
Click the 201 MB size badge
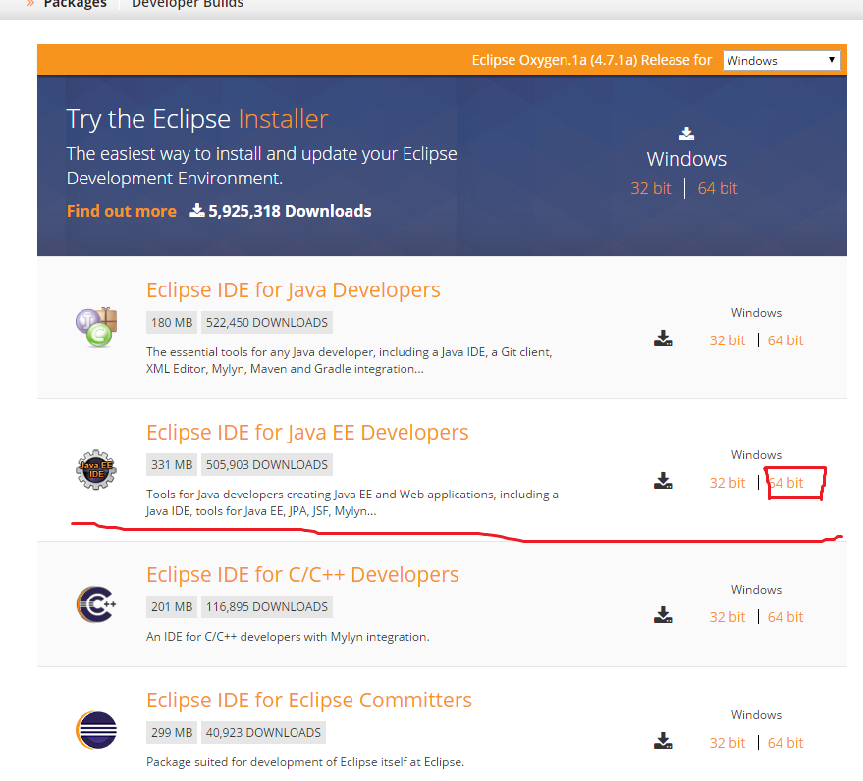(x=172, y=607)
